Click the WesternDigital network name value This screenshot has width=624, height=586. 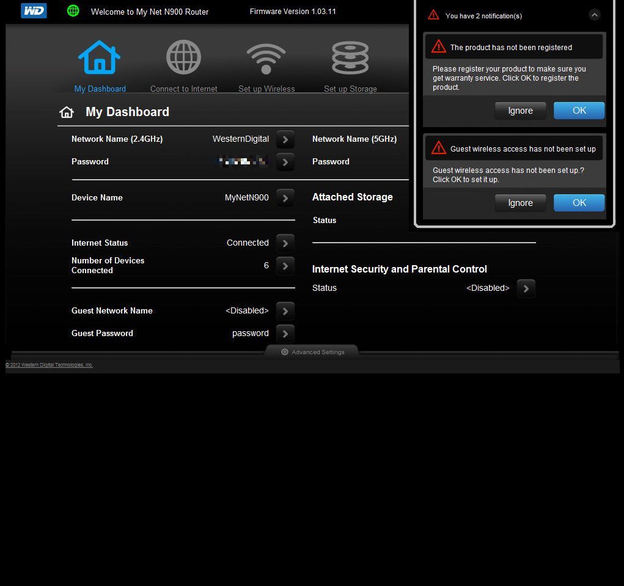(x=240, y=139)
